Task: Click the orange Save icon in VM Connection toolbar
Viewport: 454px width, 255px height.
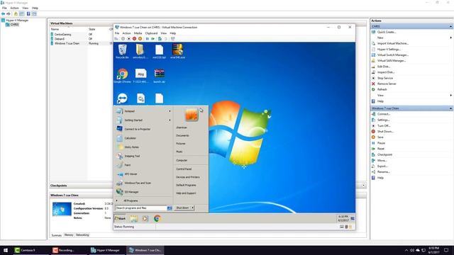Action: coord(140,39)
